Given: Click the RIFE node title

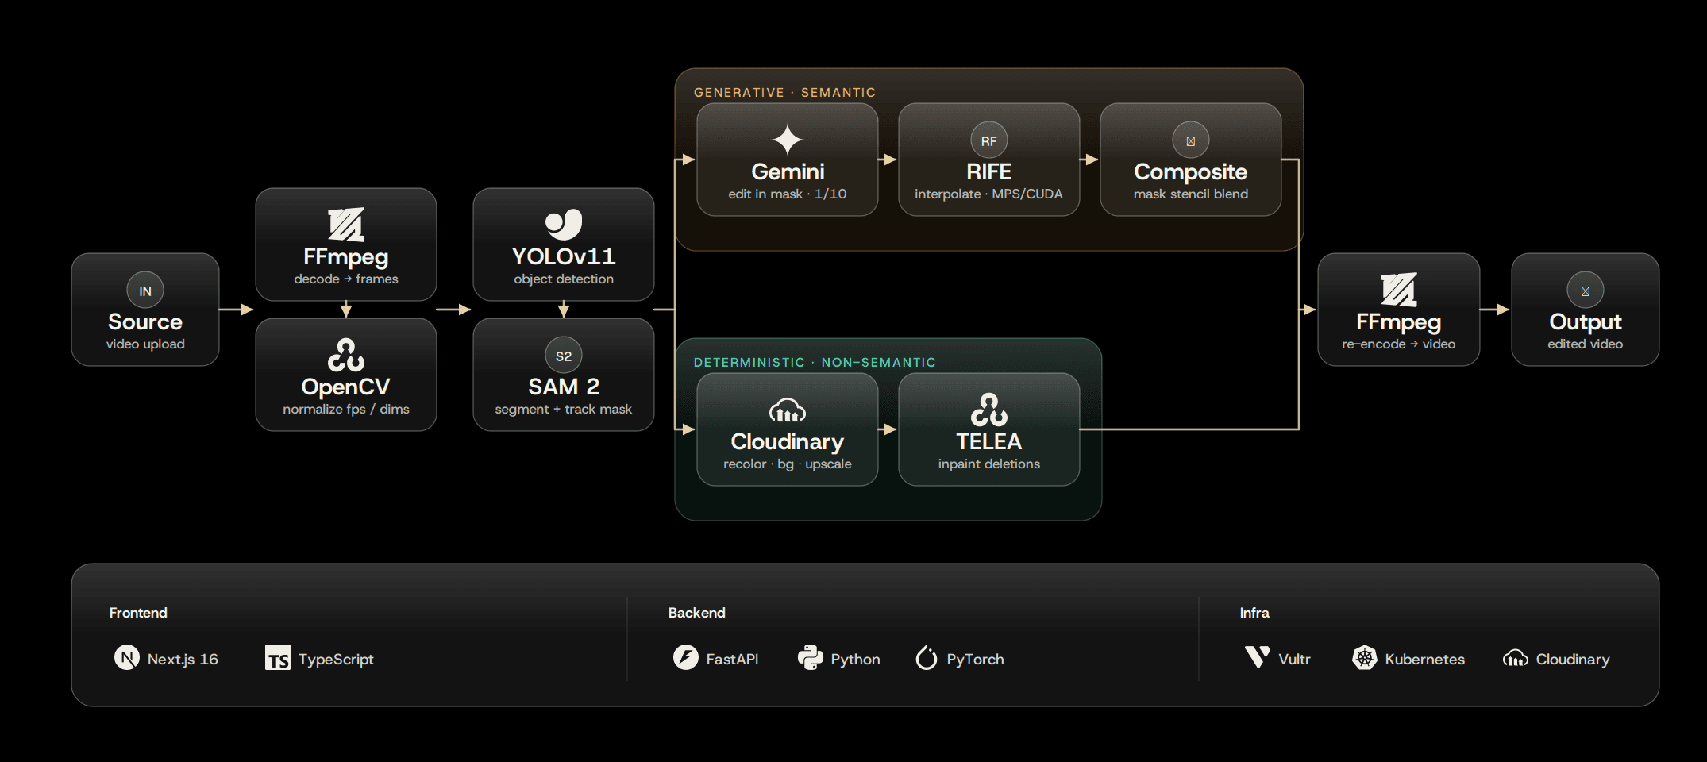Looking at the screenshot, I should [989, 171].
